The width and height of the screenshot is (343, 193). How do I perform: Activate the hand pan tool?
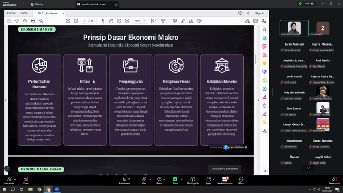[111, 21]
